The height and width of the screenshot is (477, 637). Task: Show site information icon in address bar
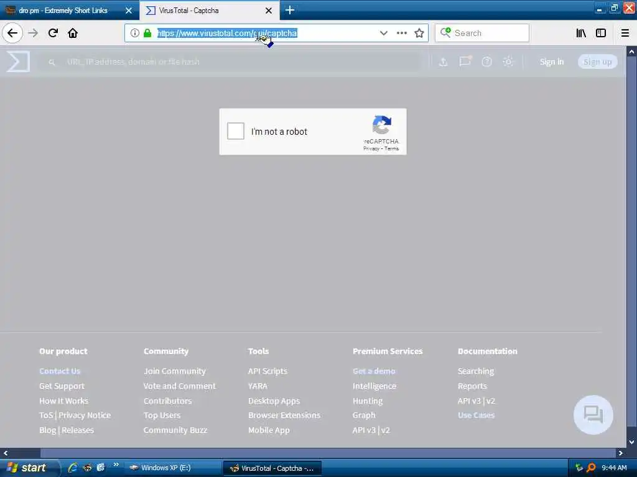pos(135,33)
